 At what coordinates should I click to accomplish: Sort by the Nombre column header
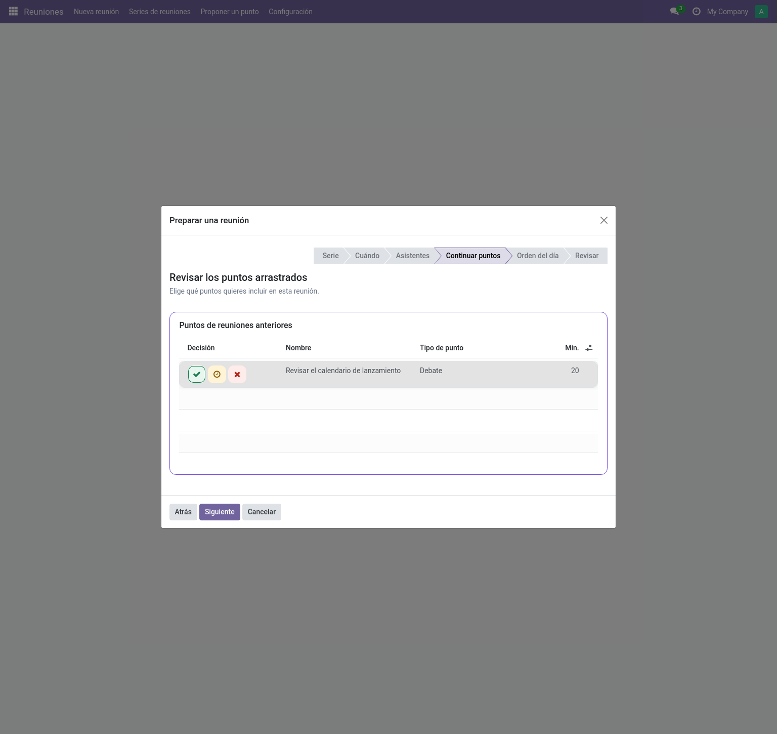tap(298, 348)
